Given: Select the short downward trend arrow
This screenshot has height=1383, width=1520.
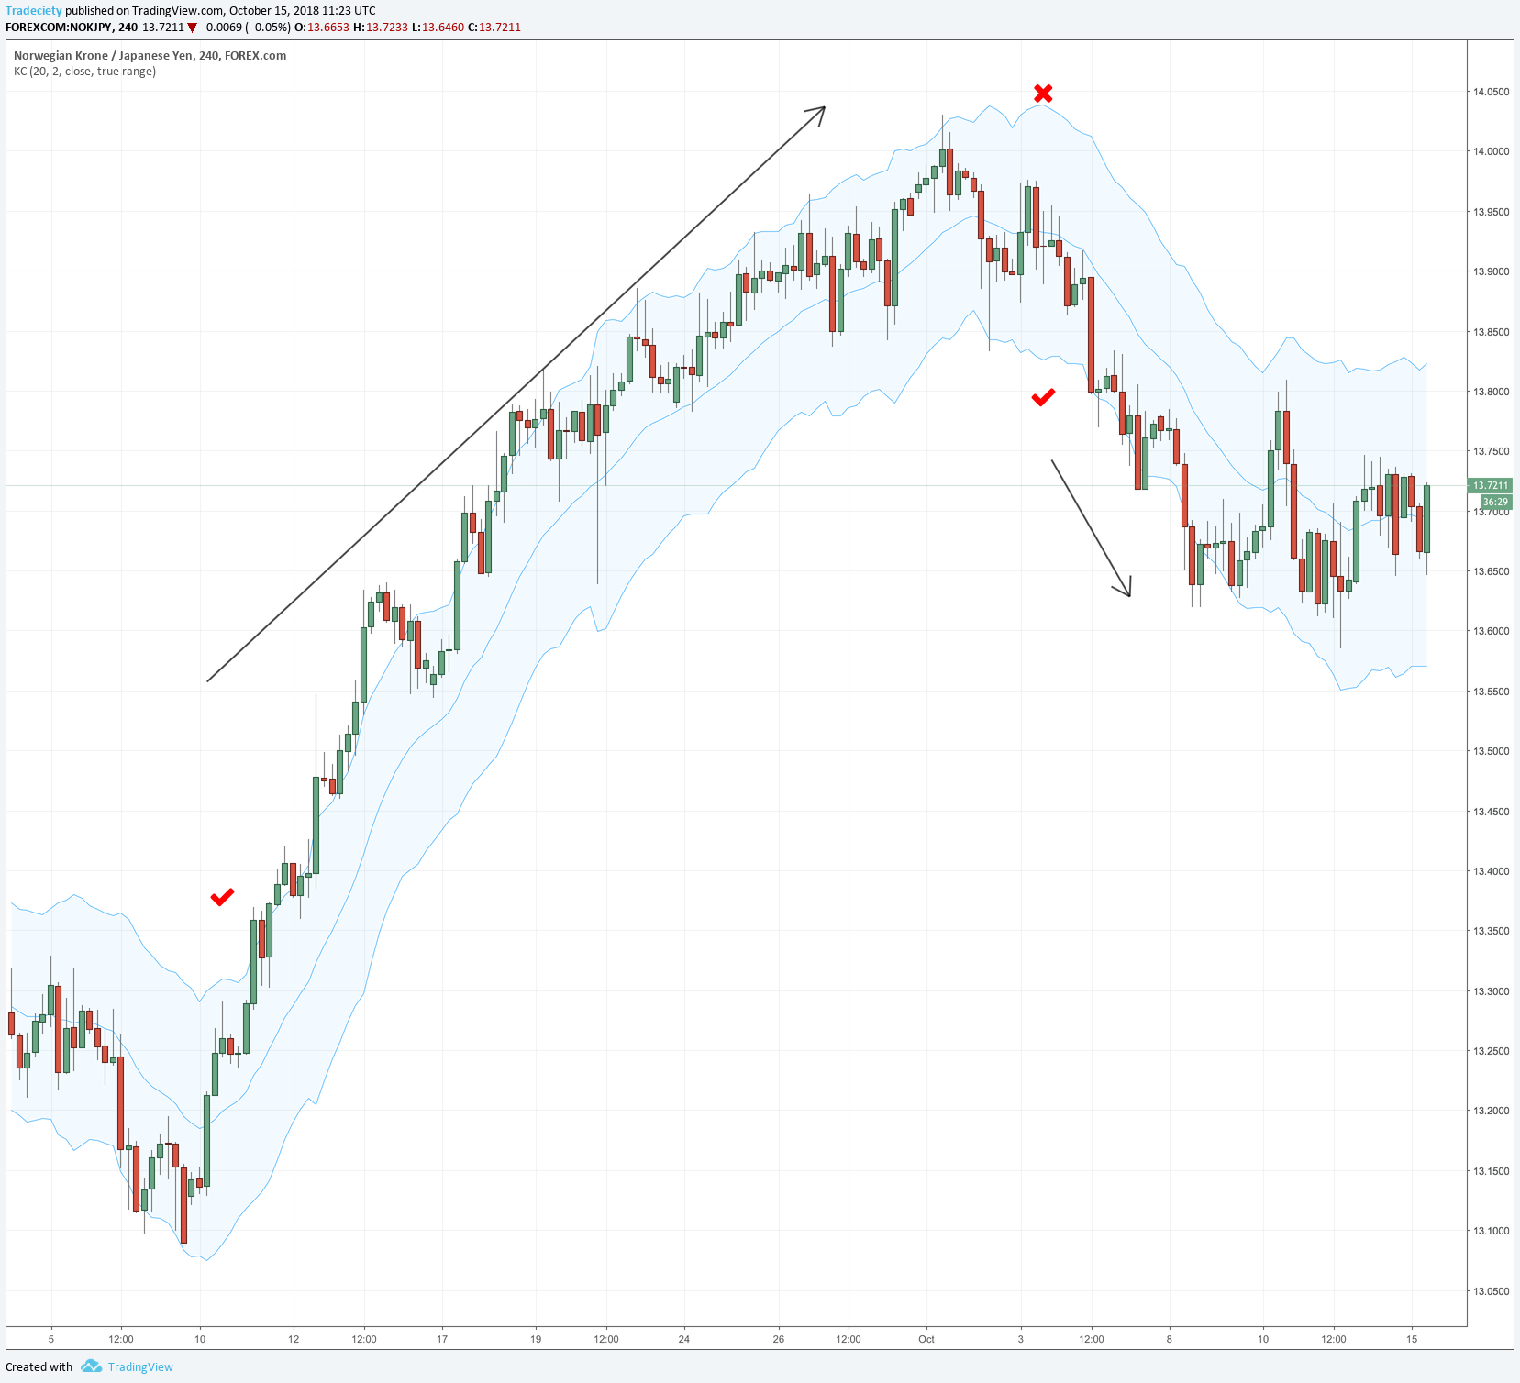Looking at the screenshot, I should tap(1091, 528).
